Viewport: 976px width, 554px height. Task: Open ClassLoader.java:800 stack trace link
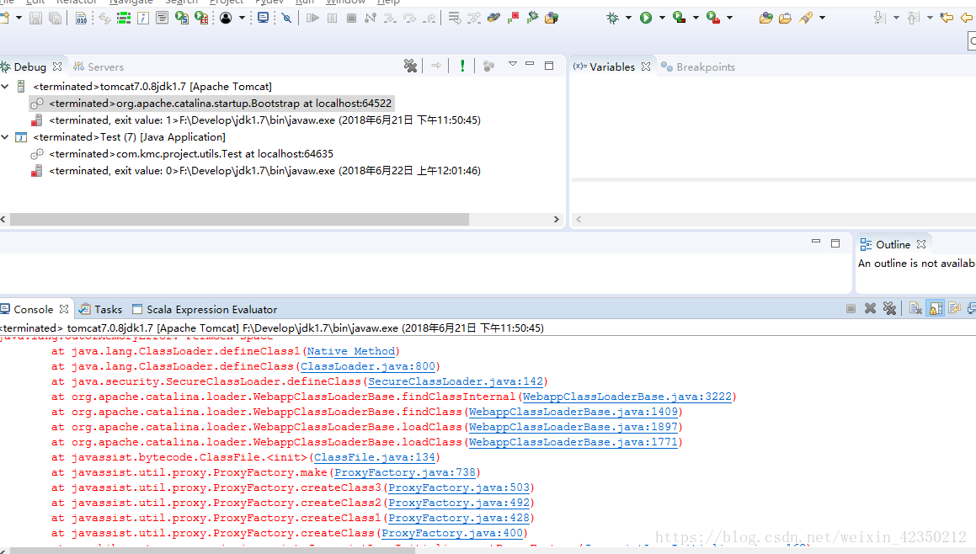[368, 366]
